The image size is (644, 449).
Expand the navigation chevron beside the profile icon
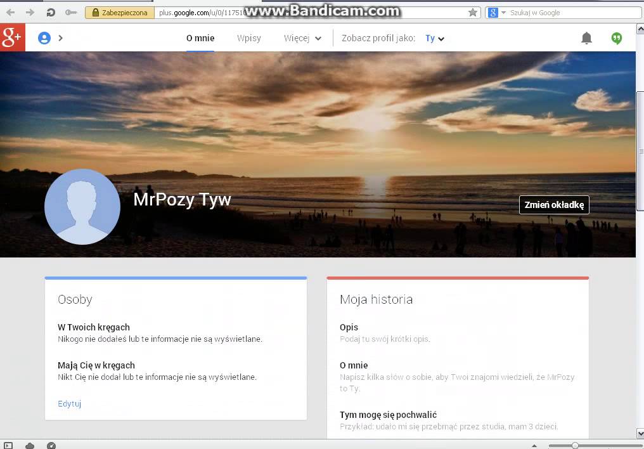pos(61,38)
